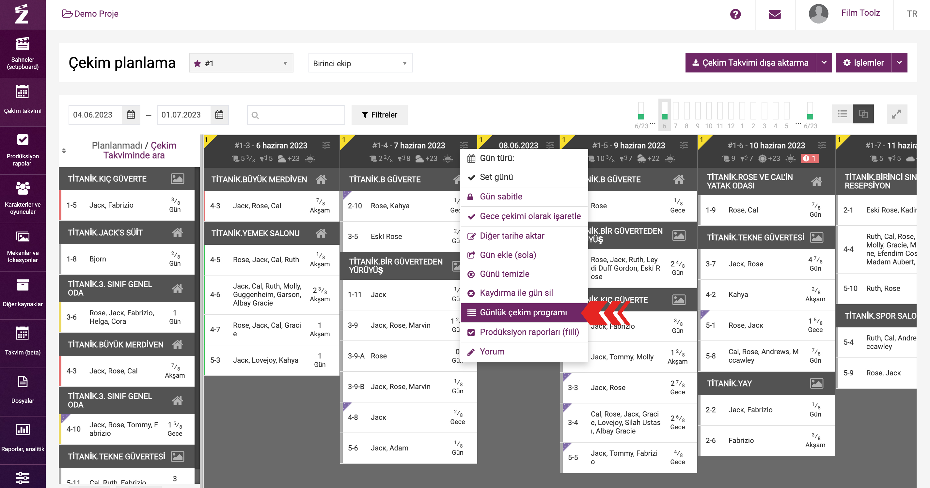Click image icon on TİTANİK.KIÇ GÜVERTE unplanned
This screenshot has width=930, height=488.
tap(177, 179)
